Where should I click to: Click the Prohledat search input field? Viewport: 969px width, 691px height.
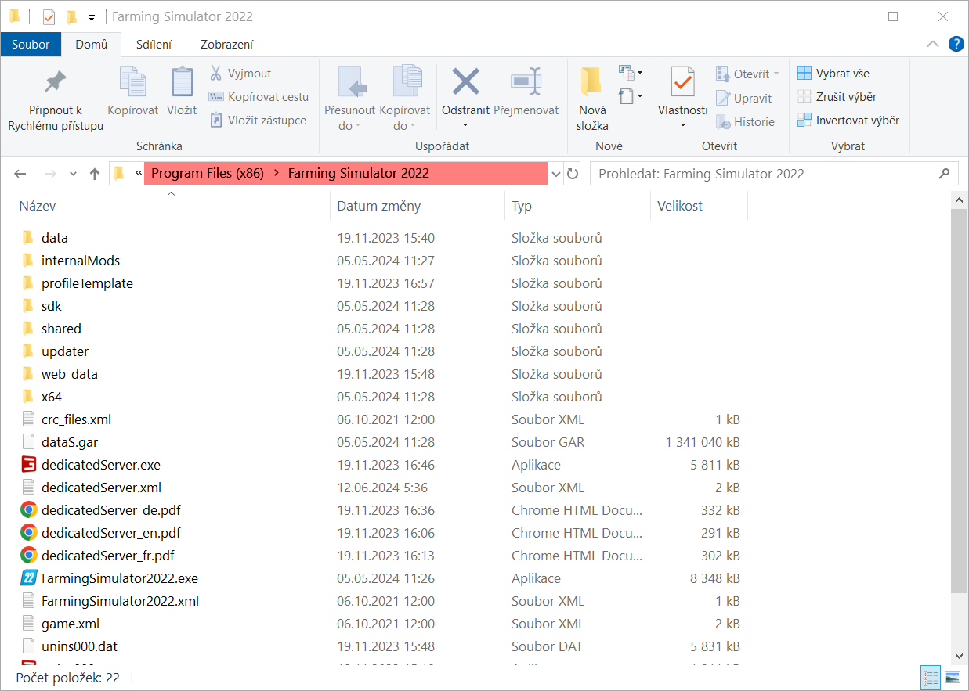coord(762,174)
